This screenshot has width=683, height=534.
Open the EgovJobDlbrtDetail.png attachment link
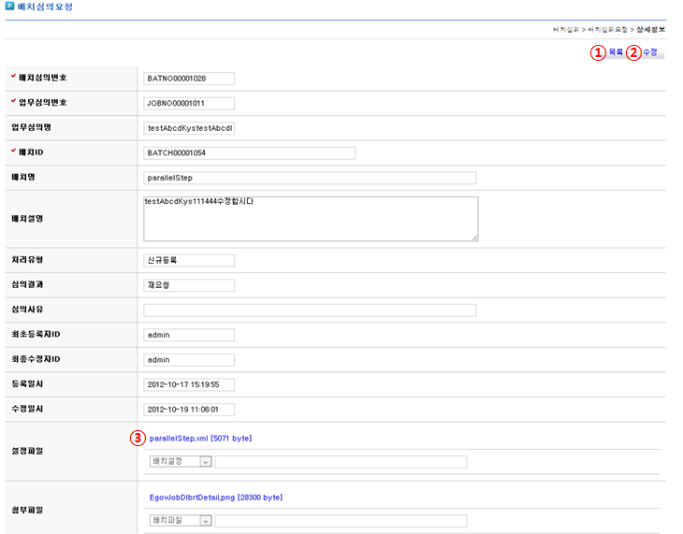pyautogui.click(x=215, y=498)
